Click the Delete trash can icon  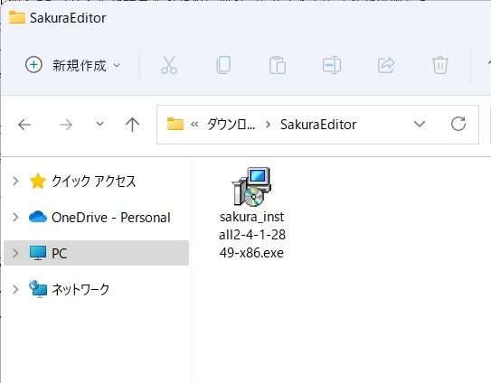[440, 65]
